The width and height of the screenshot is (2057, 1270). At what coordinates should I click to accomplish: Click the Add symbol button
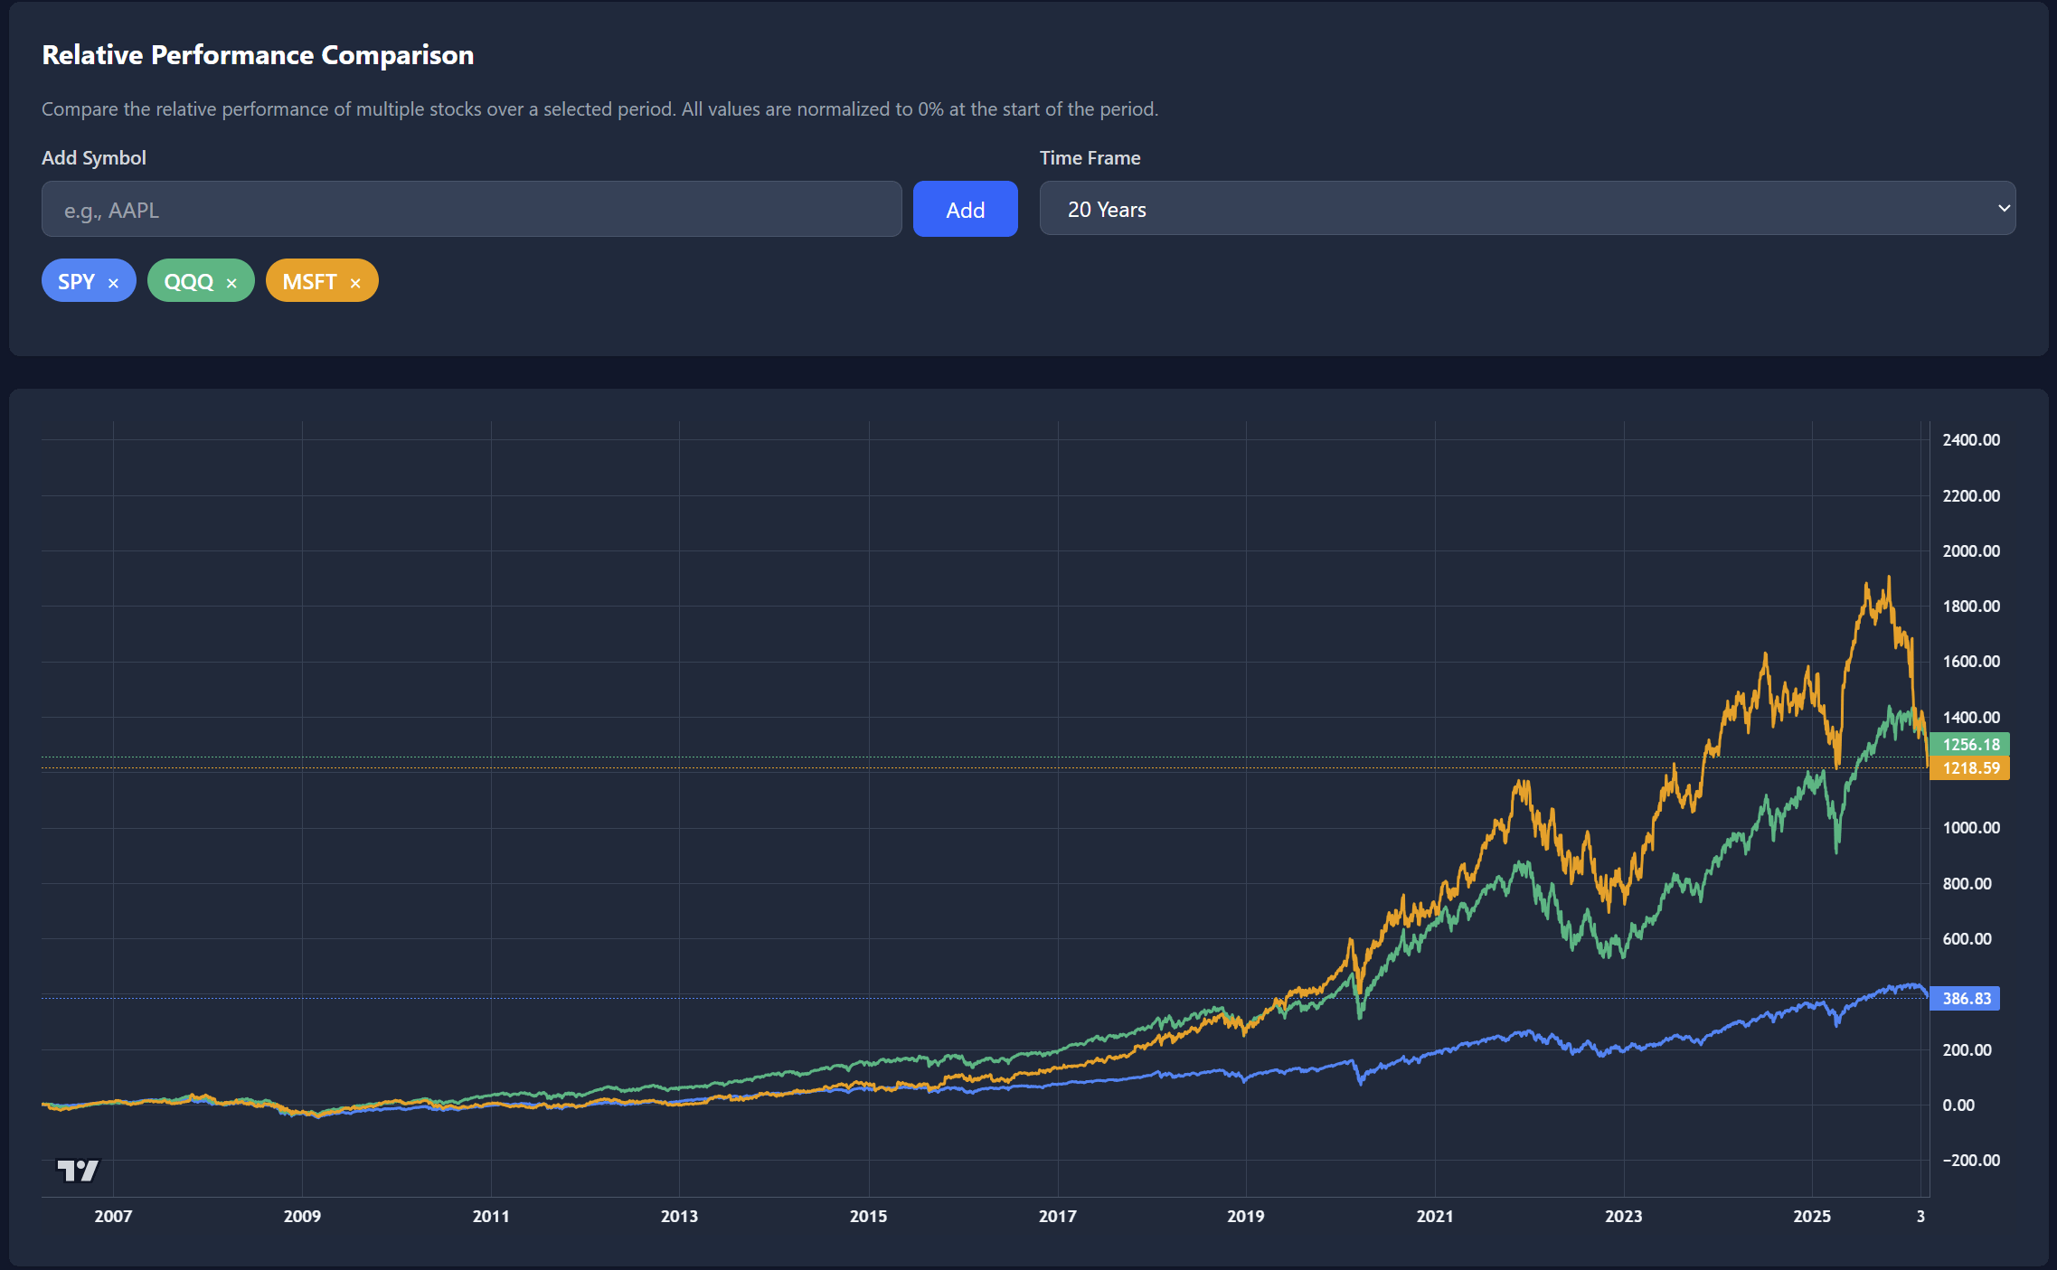point(965,210)
